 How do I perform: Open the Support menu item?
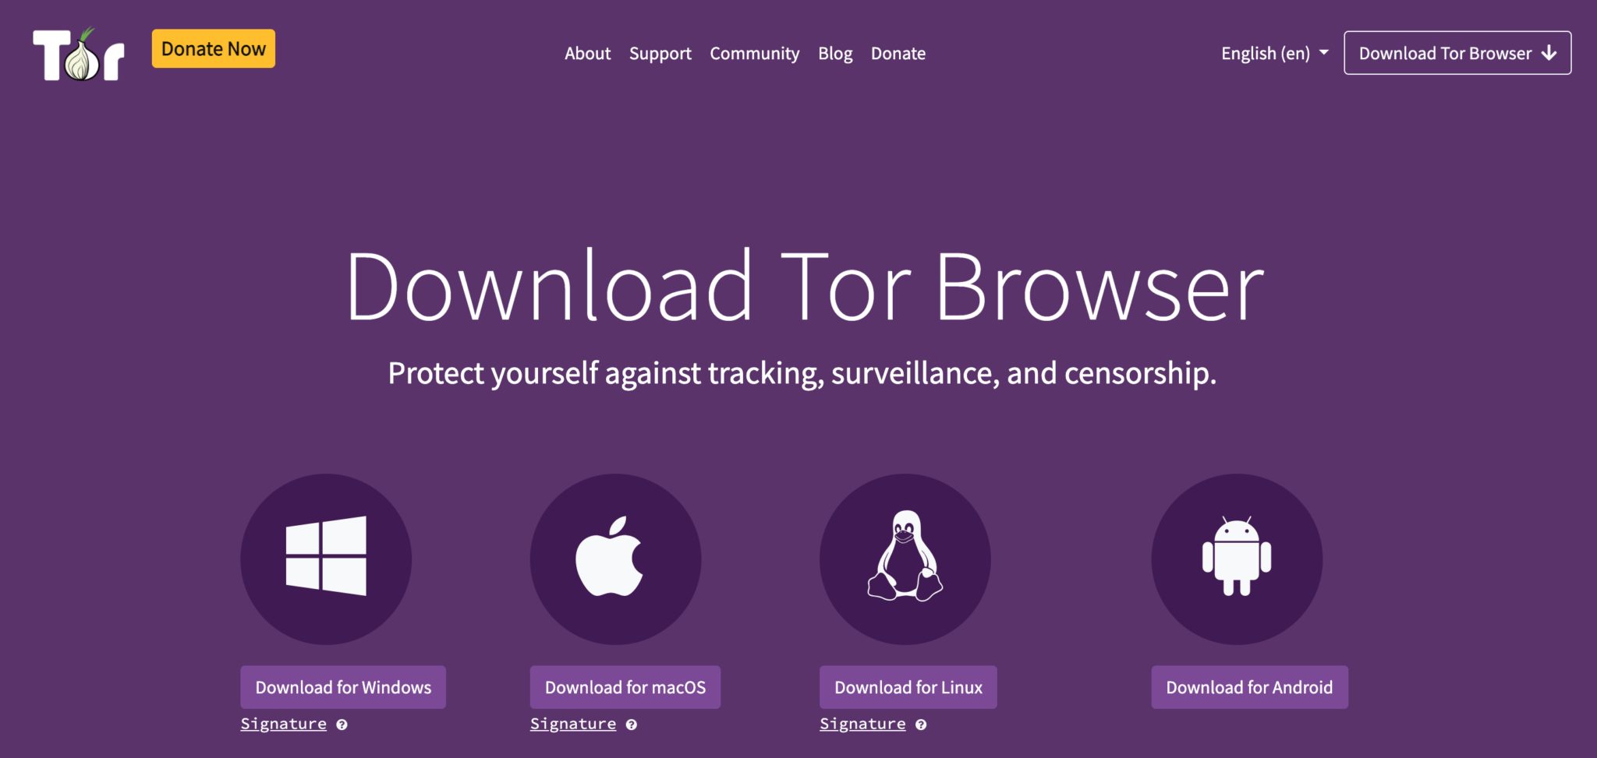click(660, 53)
